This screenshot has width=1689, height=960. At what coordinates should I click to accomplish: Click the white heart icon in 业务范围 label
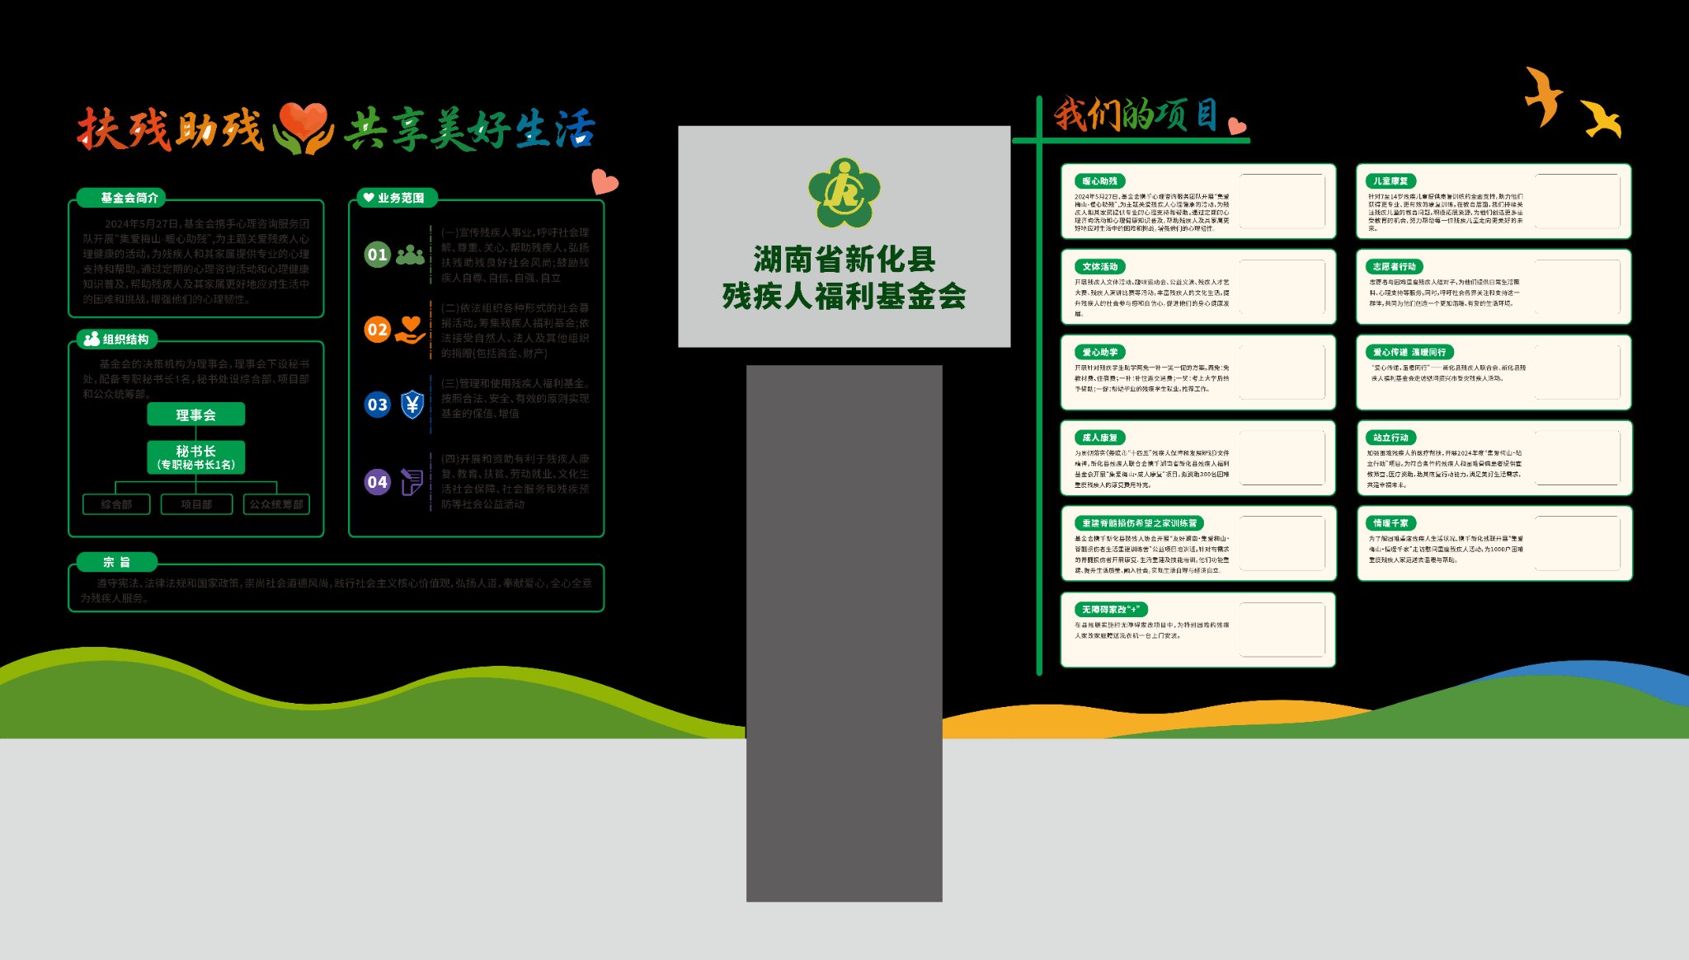369,198
